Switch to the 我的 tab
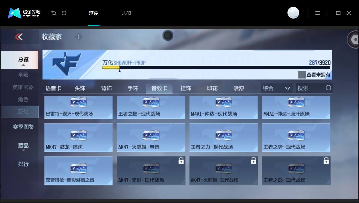 click(x=126, y=13)
